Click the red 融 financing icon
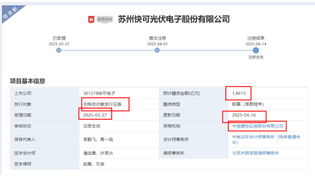315x177 pixels. click(91, 20)
